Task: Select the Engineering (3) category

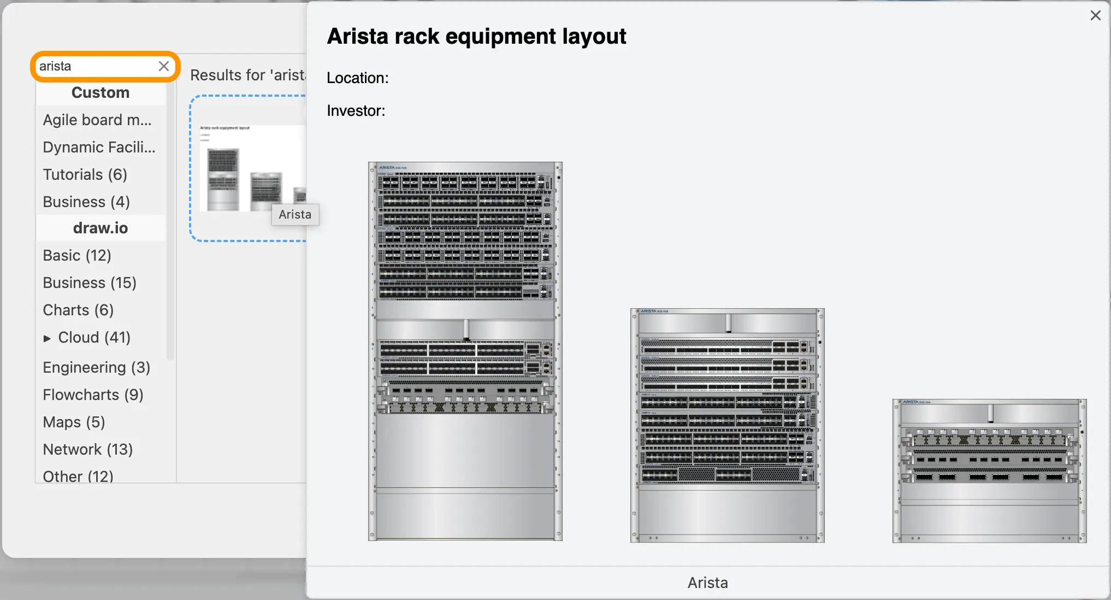Action: 101,367
